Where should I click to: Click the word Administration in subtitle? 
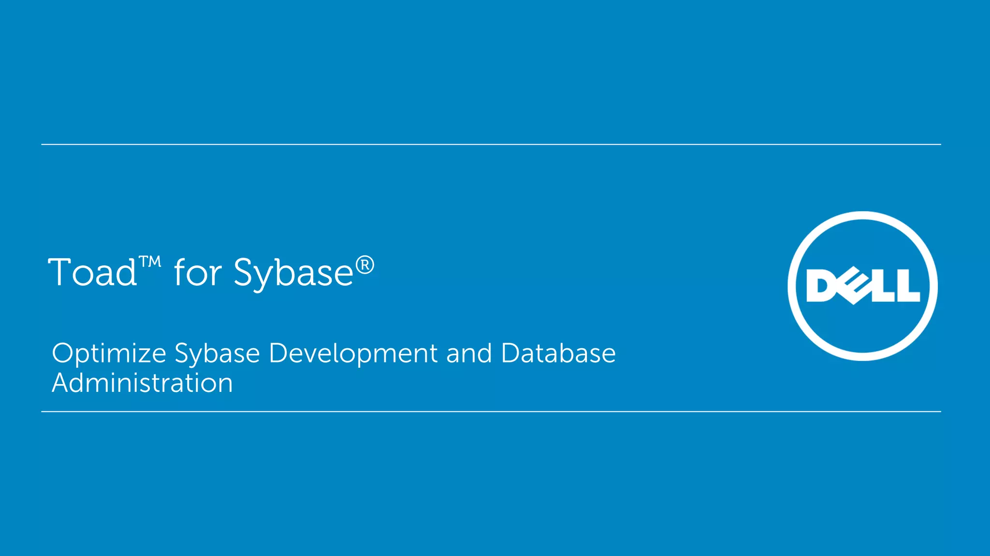(142, 383)
